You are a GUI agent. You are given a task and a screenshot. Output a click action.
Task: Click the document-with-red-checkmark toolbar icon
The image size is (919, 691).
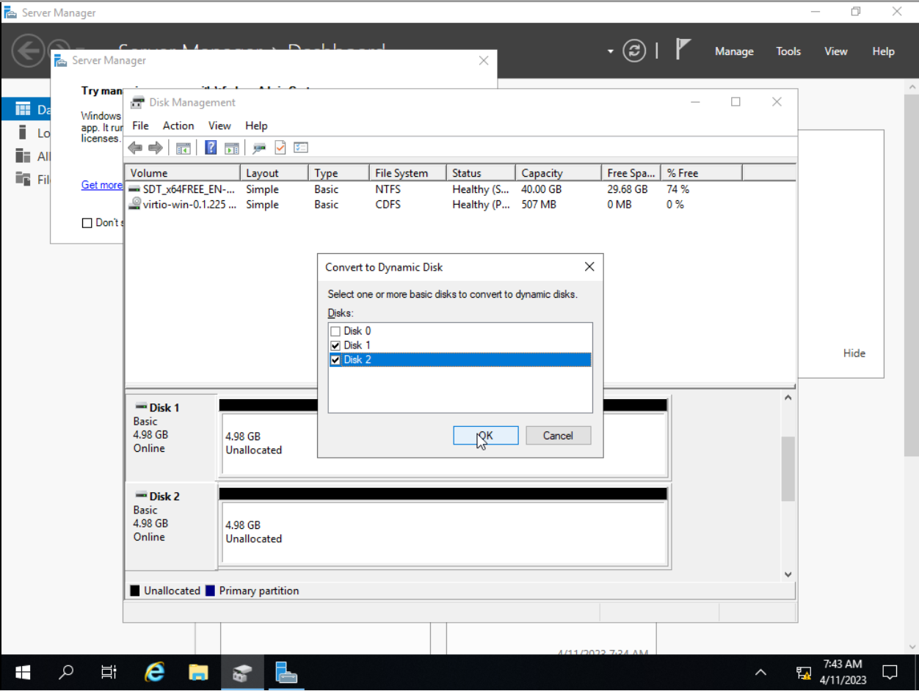[280, 148]
